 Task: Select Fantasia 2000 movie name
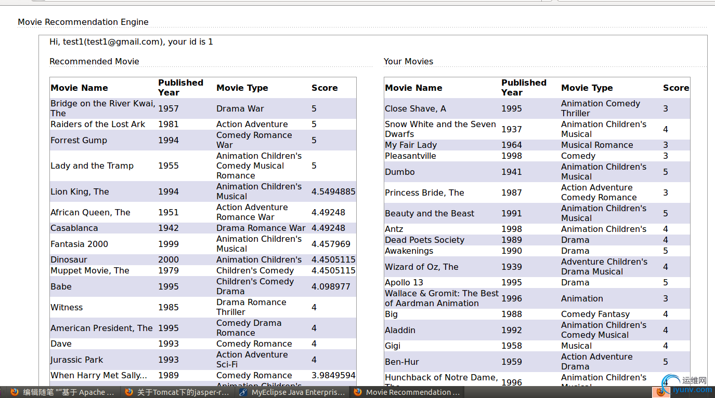pyautogui.click(x=79, y=244)
